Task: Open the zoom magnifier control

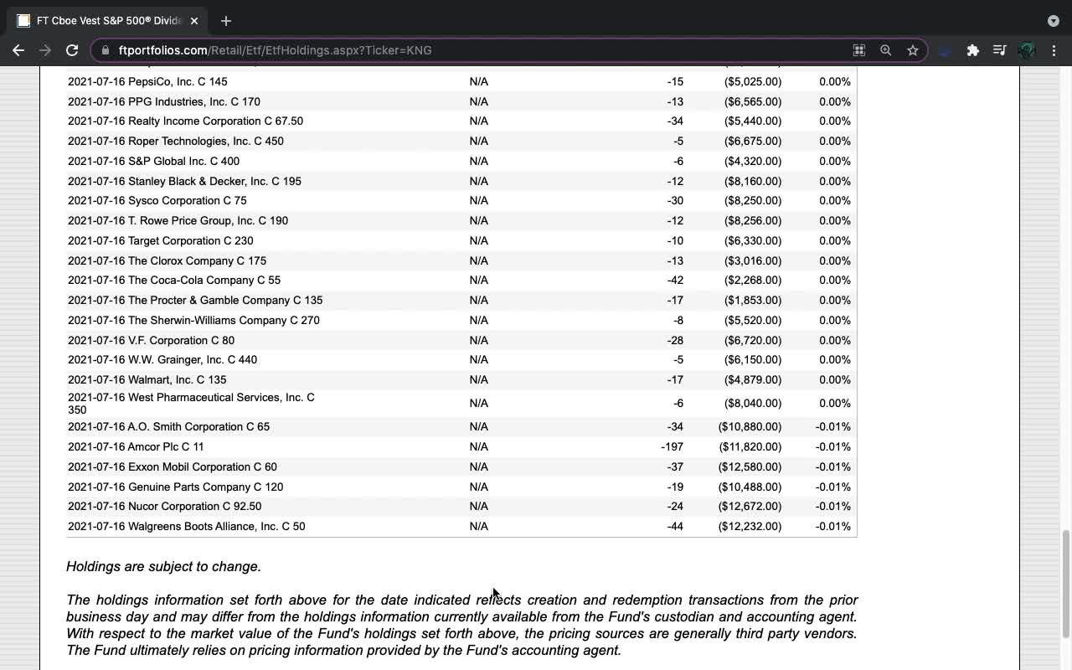Action: (x=885, y=50)
